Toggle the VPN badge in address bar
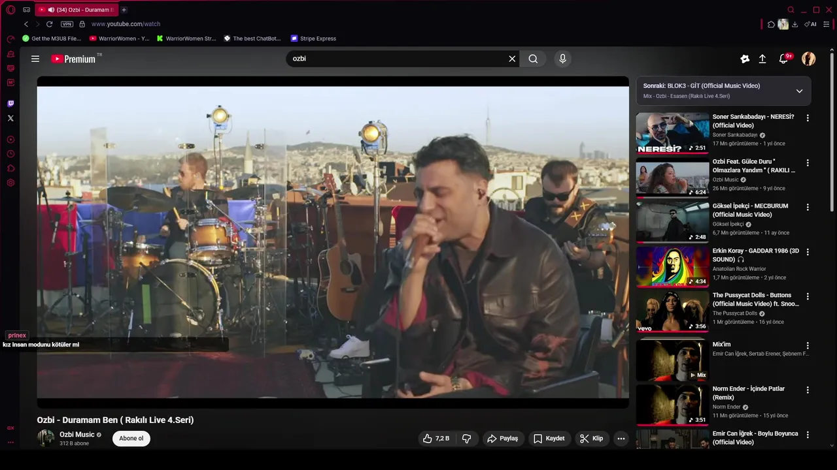This screenshot has width=837, height=470. tap(67, 24)
